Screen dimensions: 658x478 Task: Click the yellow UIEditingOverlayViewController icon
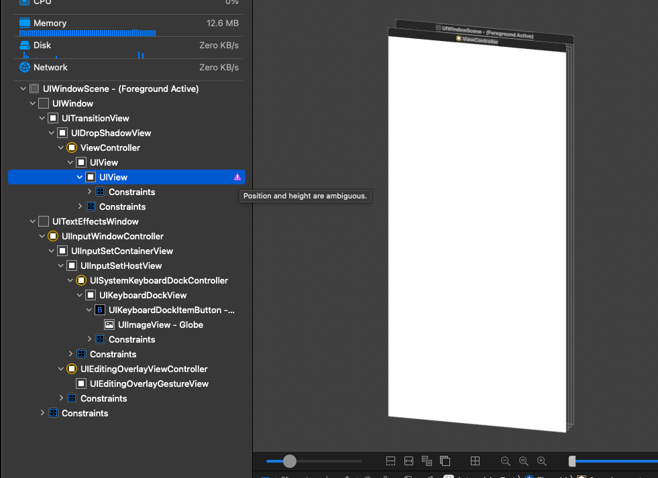click(x=72, y=369)
